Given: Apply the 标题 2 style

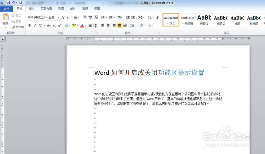Looking at the screenshot, I should tap(220, 20).
